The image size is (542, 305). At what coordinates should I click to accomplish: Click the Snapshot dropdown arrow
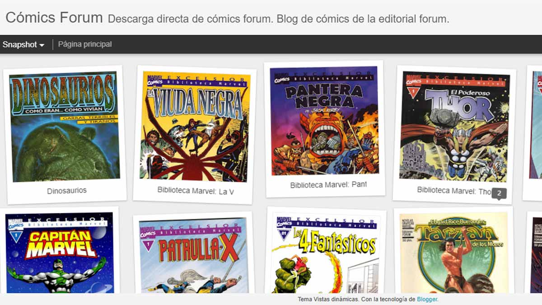click(42, 45)
